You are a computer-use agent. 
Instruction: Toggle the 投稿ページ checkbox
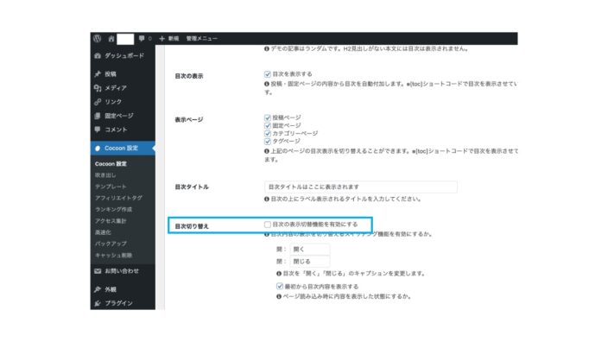tap(268, 117)
